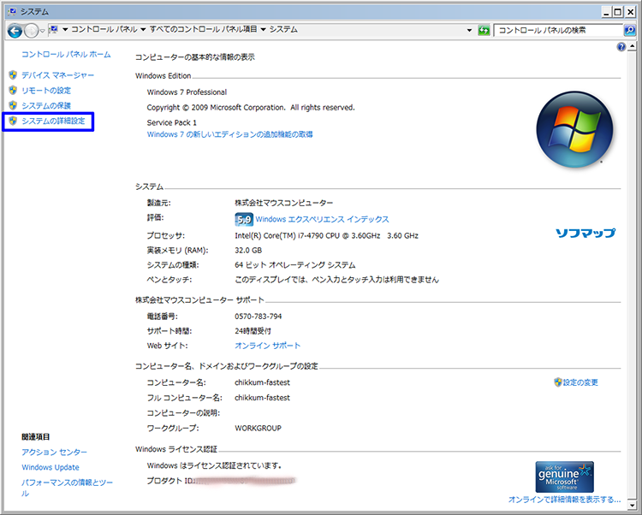
Task: Click the 設定の変更 link
Action: click(x=581, y=382)
